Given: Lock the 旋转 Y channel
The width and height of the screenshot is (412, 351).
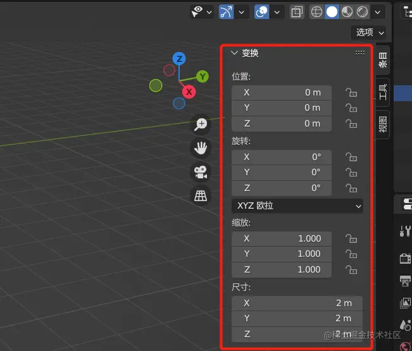Looking at the screenshot, I should pyautogui.click(x=351, y=173).
